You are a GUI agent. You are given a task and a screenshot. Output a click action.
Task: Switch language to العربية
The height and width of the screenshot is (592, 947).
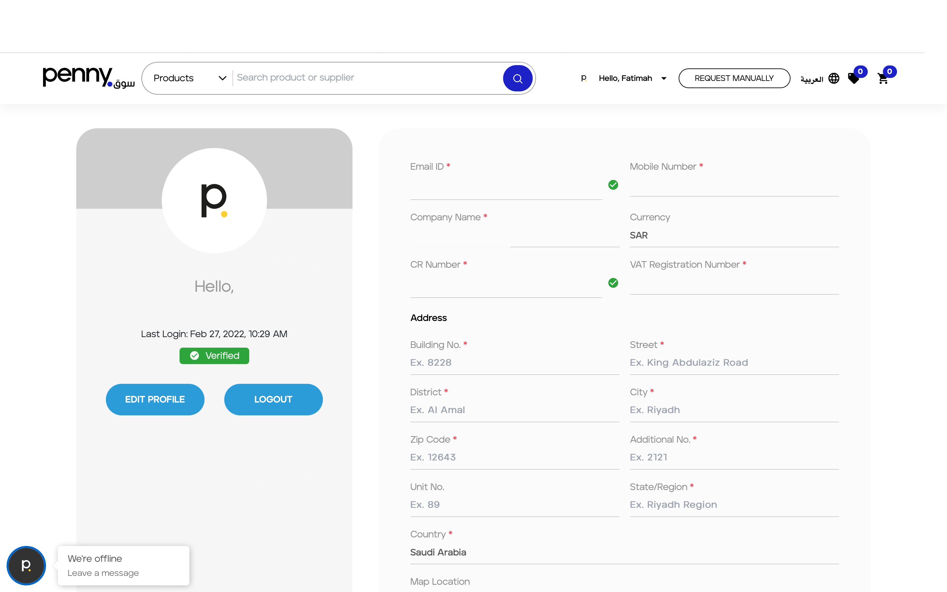coord(812,79)
